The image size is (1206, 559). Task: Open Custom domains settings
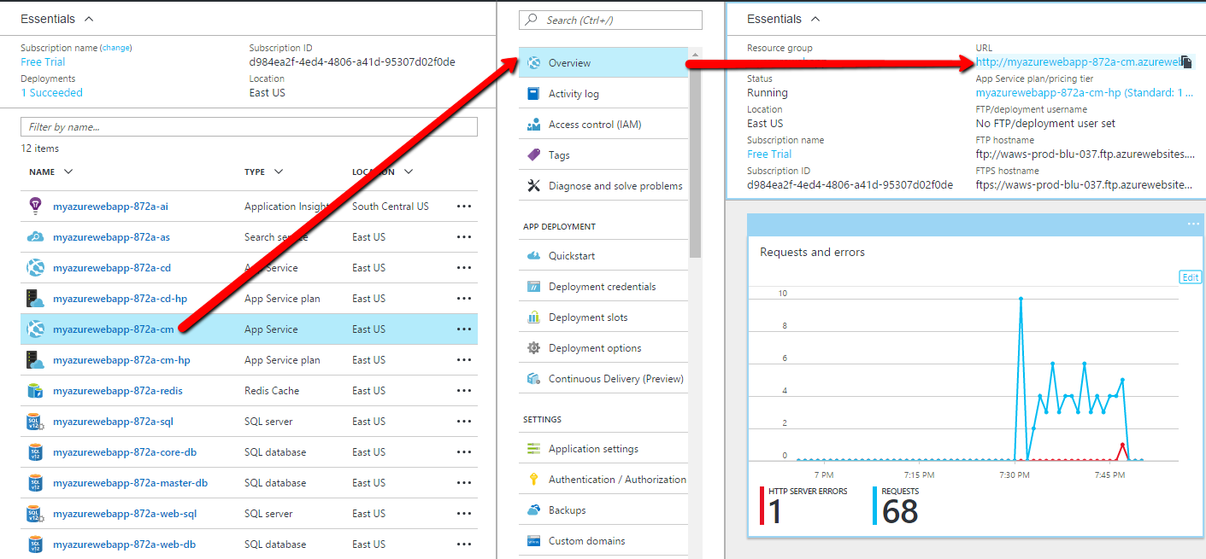coord(603,541)
